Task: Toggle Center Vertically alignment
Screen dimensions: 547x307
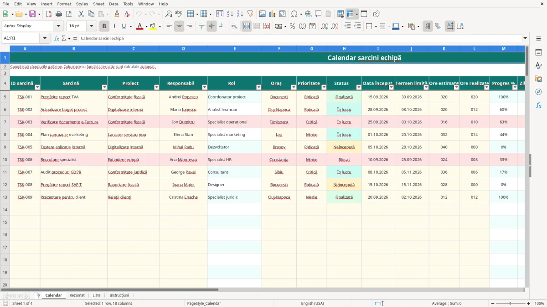Action: coord(212,26)
